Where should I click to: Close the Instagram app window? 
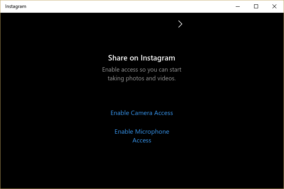click(x=274, y=6)
